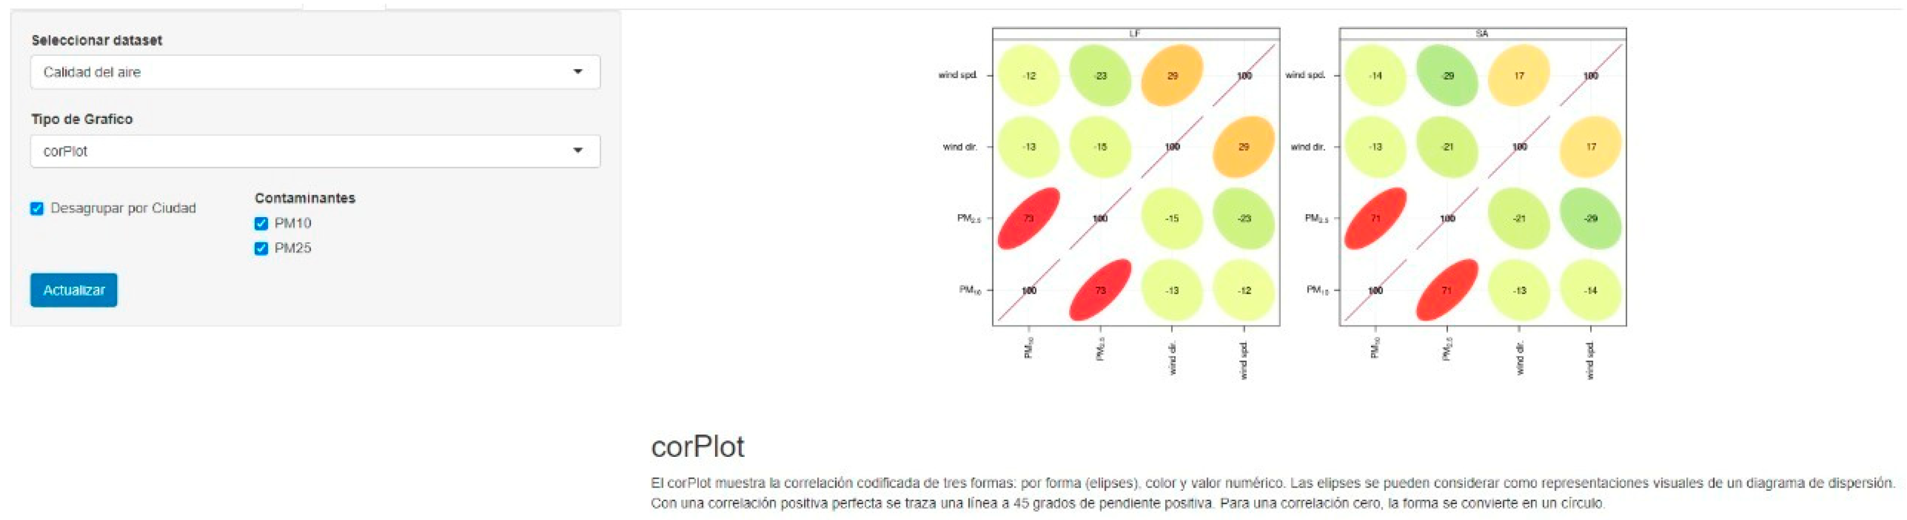Image resolution: width=1907 pixels, height=520 pixels.
Task: Click the red 73 ellipse in LF PM2.5 row
Action: (x=1028, y=218)
